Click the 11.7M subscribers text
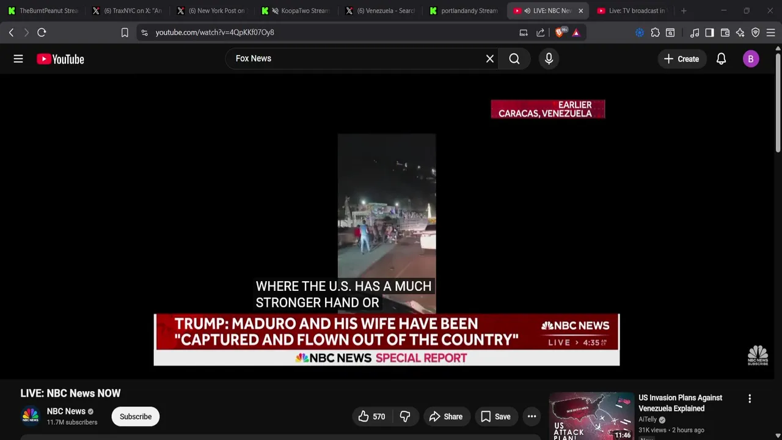 (x=72, y=422)
